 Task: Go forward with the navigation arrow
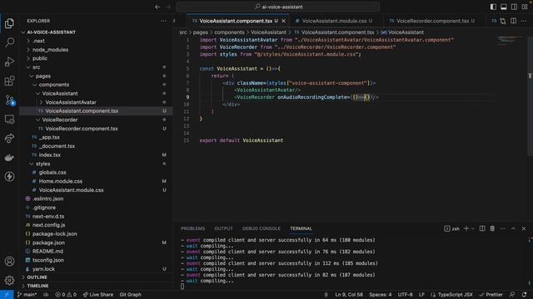[x=168, y=7]
